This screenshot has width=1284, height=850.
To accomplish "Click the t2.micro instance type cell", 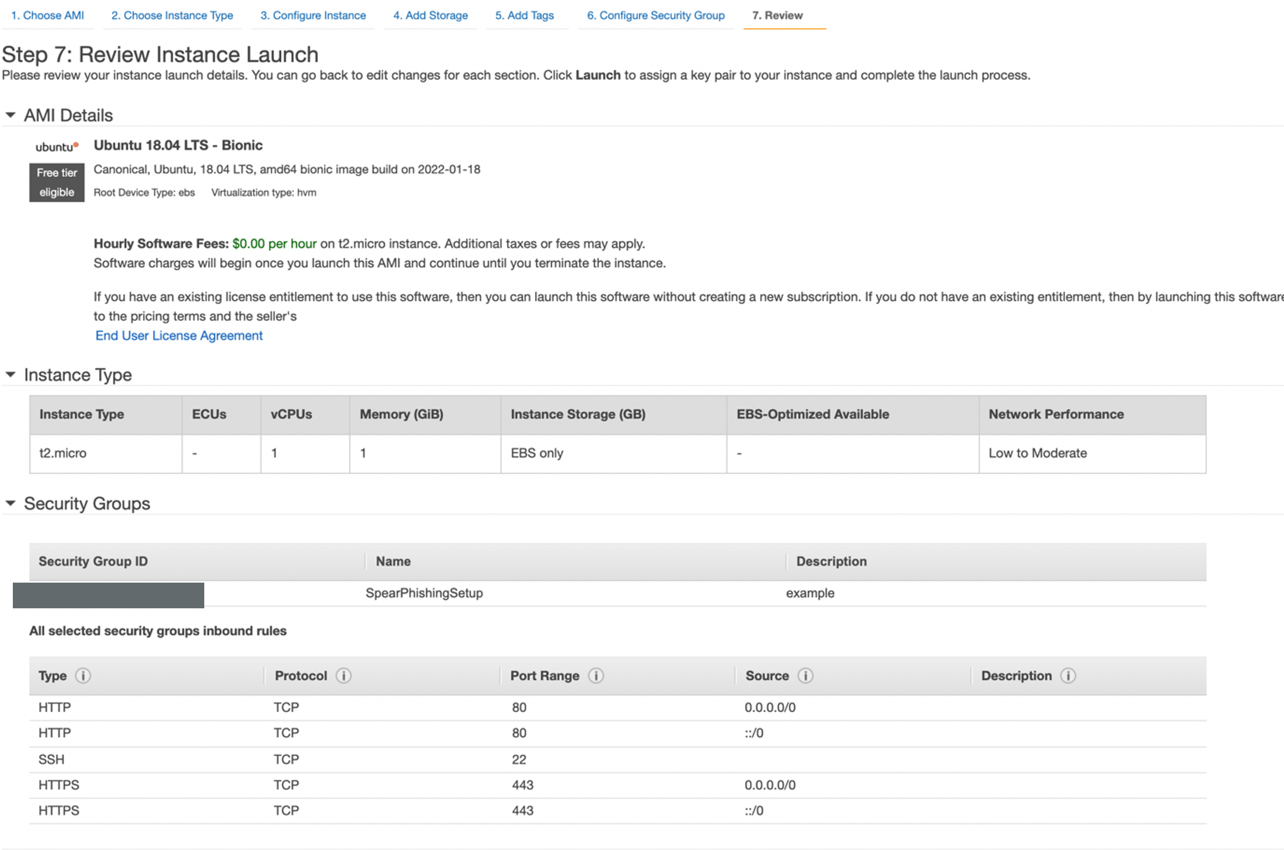I will click(x=62, y=453).
